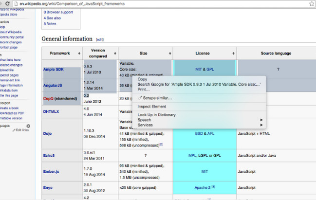
Task: Open the Apache 2 license link
Action: point(203,188)
